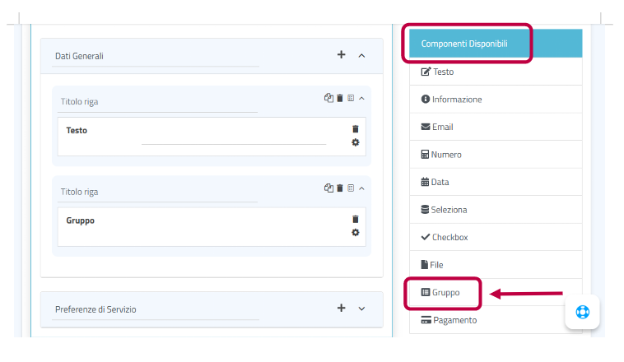
Task: Open the floating help lifebuoy button
Action: click(x=582, y=312)
